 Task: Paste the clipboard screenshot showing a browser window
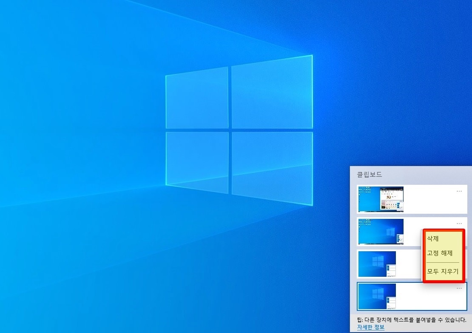(381, 199)
